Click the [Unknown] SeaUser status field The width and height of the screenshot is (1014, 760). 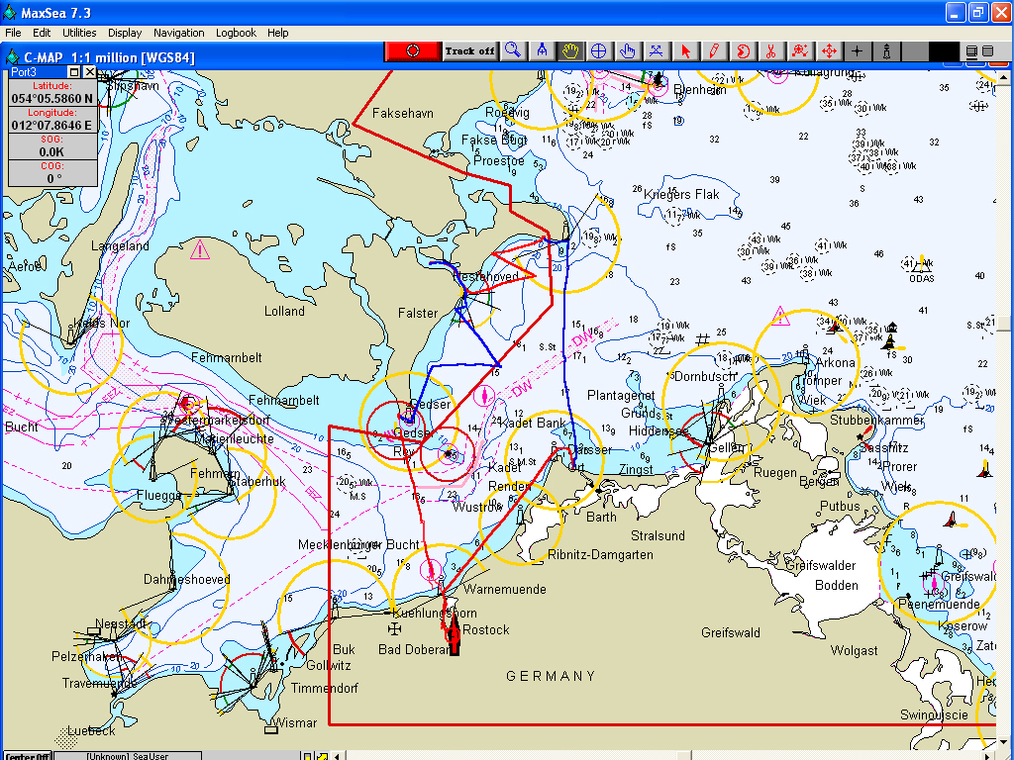point(128,756)
